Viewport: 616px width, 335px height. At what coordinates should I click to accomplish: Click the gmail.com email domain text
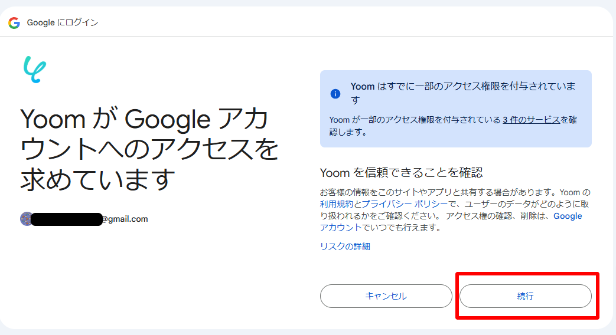125,219
